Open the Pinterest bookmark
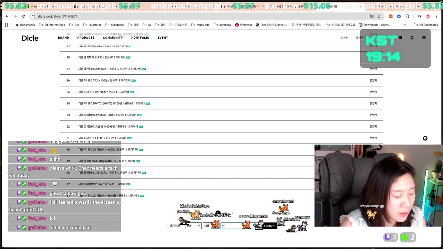The height and width of the screenshot is (249, 443). click(x=243, y=25)
